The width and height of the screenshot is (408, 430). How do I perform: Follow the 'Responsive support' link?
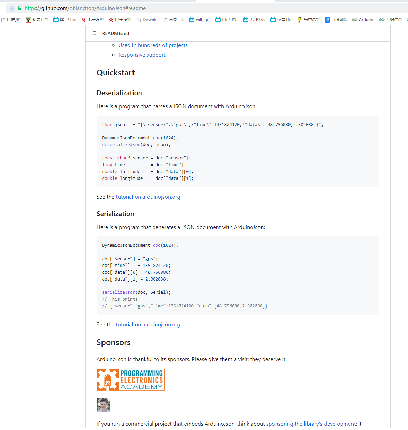coord(142,55)
